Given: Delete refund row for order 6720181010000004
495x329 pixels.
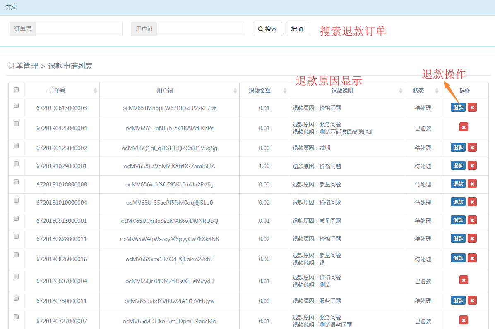Looking at the screenshot, I should tap(472, 202).
